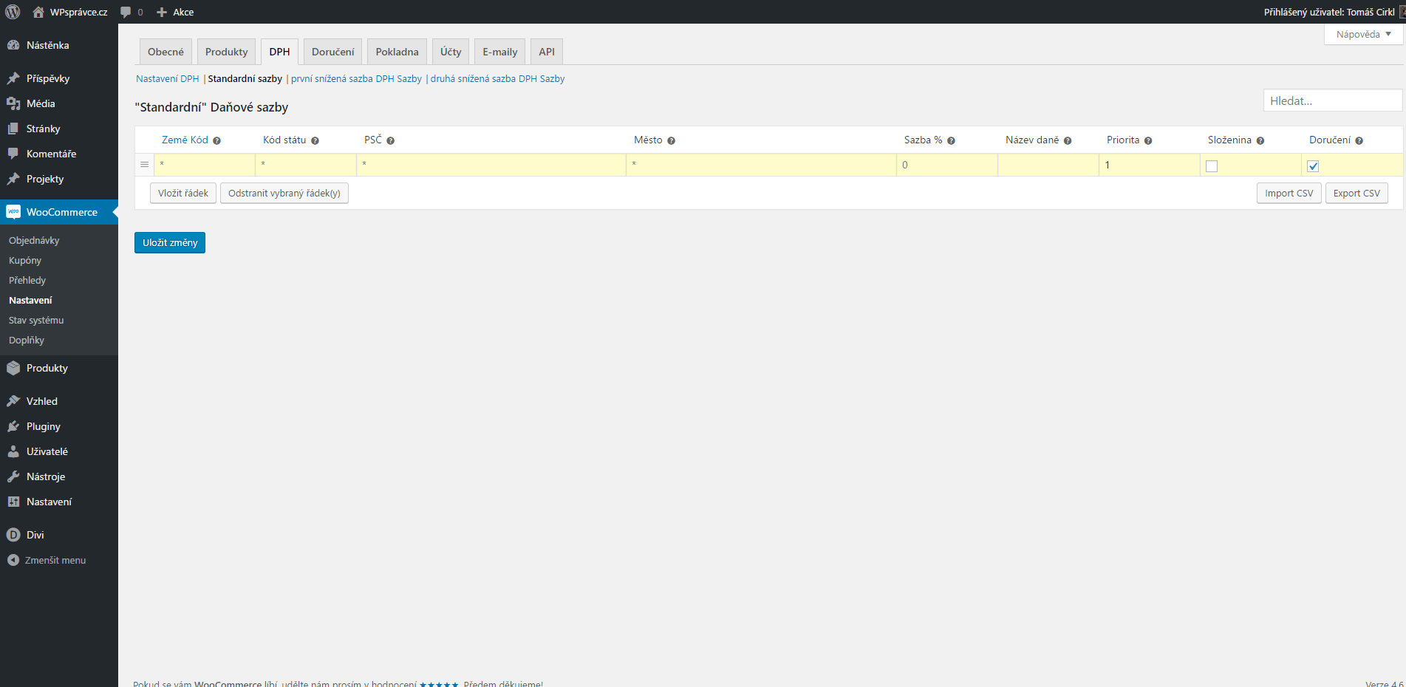Click the Zmenšit menu collapse arrow icon

click(13, 560)
